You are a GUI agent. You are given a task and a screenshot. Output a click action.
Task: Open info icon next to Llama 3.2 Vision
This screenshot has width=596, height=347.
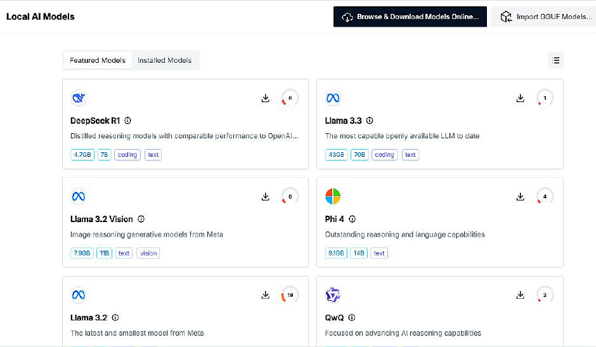pyautogui.click(x=141, y=219)
